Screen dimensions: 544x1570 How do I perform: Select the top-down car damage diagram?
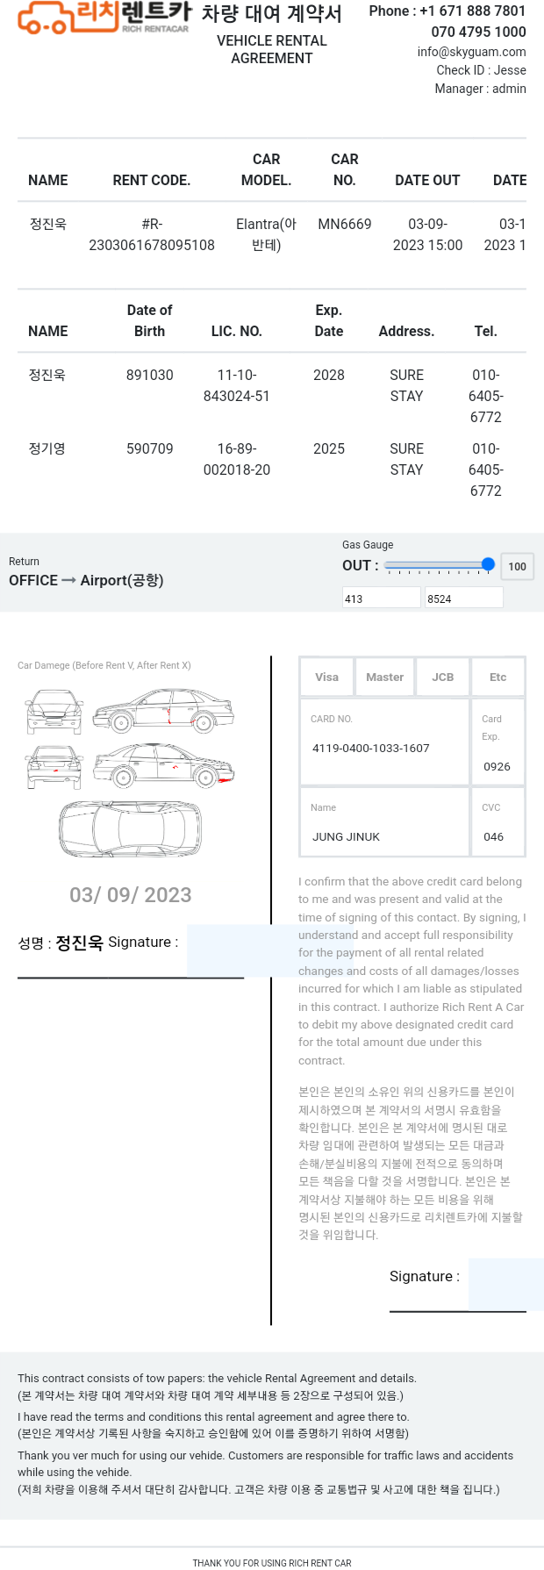coord(130,829)
